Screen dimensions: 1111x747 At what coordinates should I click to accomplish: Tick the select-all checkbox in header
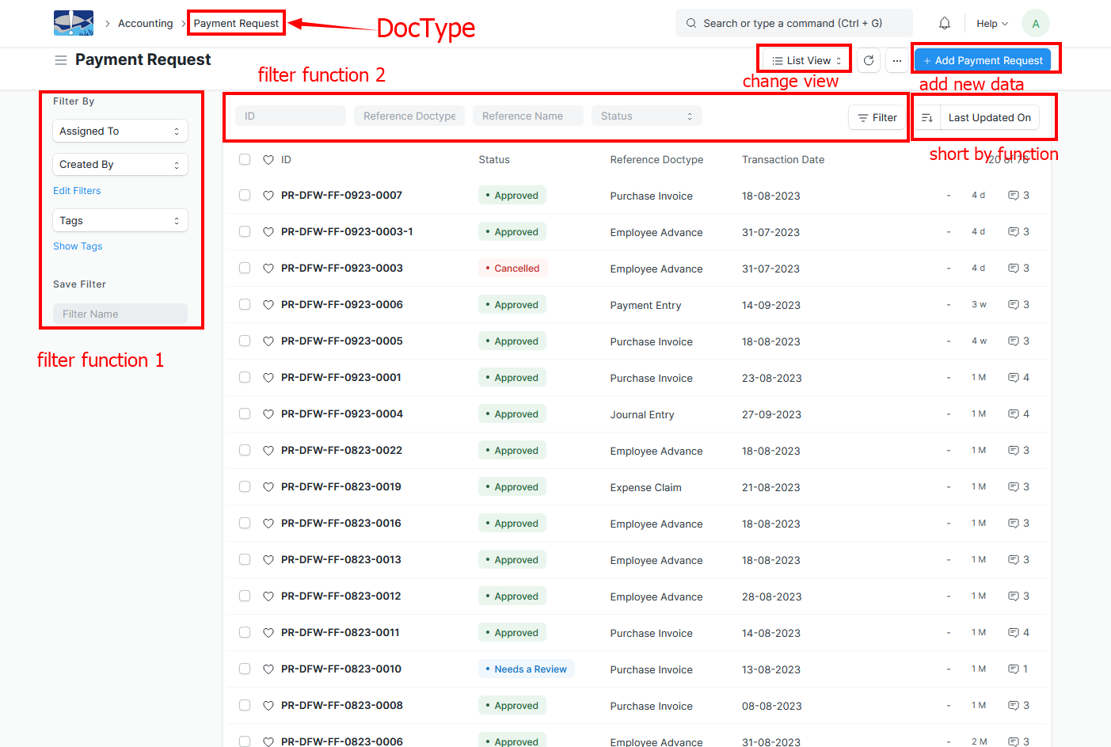point(245,159)
